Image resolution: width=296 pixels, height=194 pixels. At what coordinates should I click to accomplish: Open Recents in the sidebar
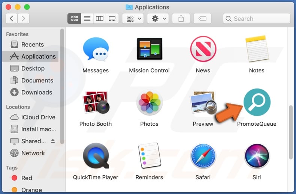(30, 44)
